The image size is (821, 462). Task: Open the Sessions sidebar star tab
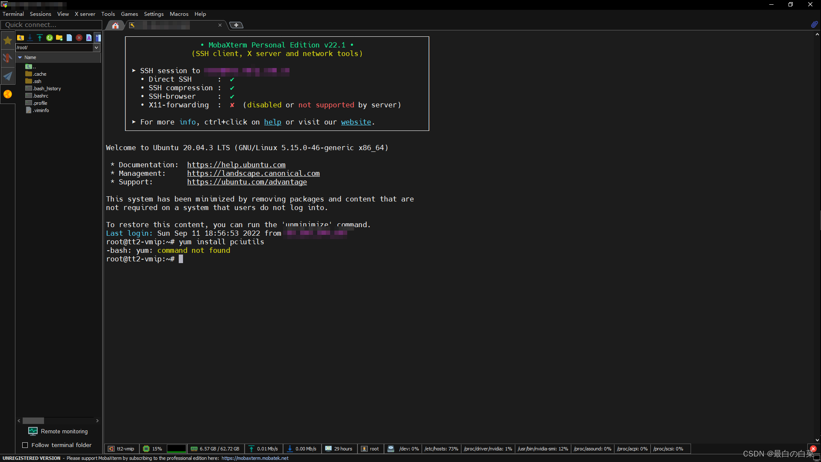pyautogui.click(x=8, y=40)
